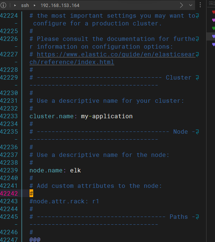Click line number 42247 in the gutter

(9, 239)
